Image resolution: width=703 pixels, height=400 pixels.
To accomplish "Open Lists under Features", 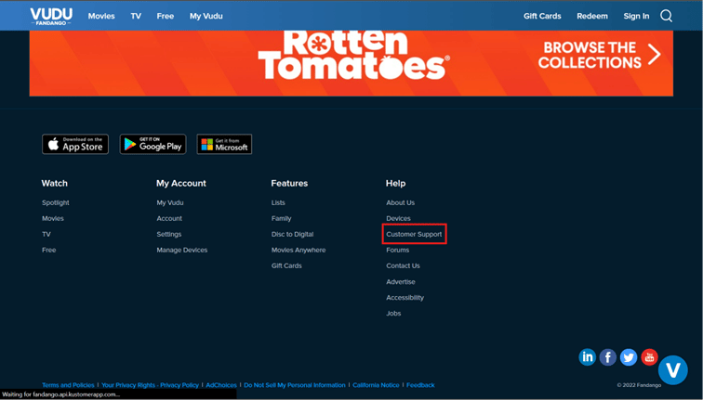I will point(278,202).
